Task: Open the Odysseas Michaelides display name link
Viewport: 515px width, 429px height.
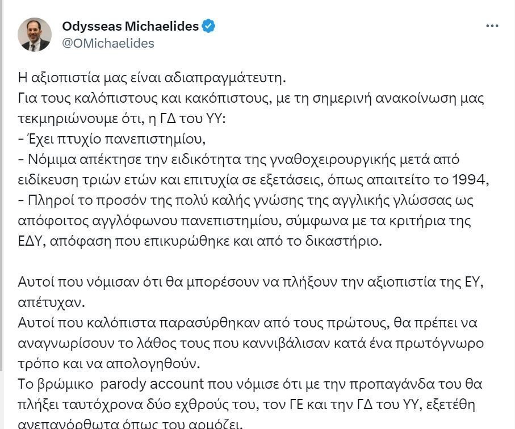Action: point(131,26)
